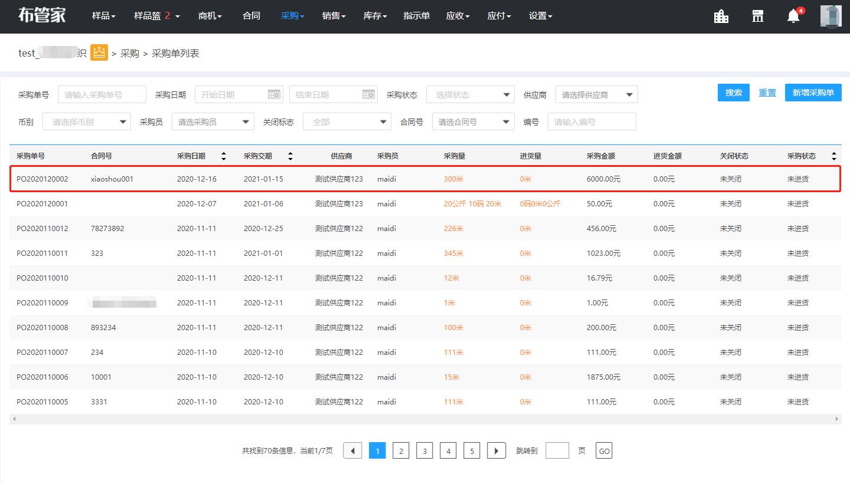
Task: Go to page 2
Action: coord(401,451)
